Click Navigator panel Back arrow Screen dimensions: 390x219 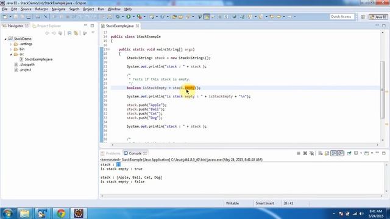[48, 33]
